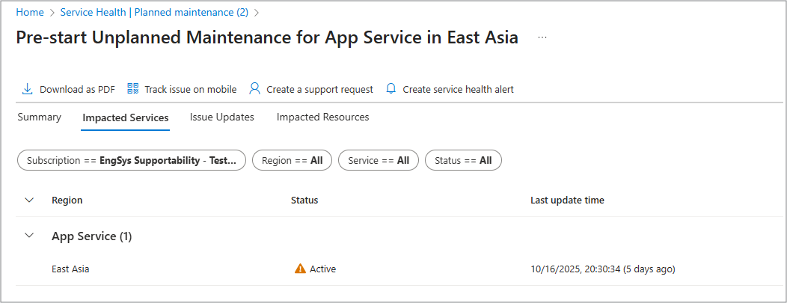The image size is (787, 303).
Task: Switch to the Summary tab
Action: (39, 117)
